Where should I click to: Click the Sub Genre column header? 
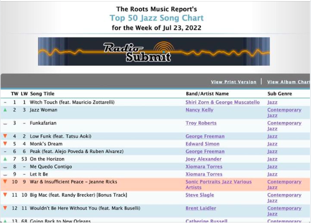click(x=280, y=94)
